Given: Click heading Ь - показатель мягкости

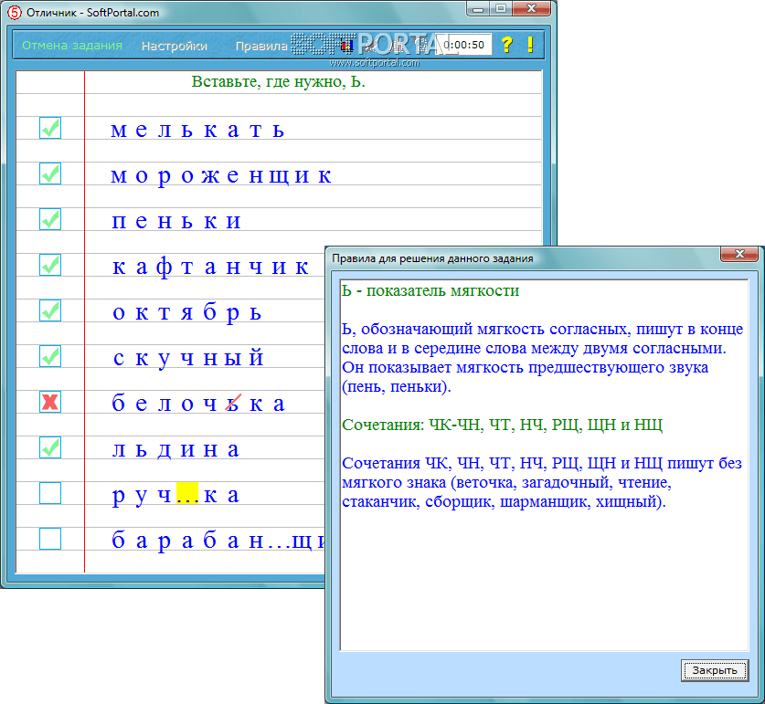Looking at the screenshot, I should (430, 290).
